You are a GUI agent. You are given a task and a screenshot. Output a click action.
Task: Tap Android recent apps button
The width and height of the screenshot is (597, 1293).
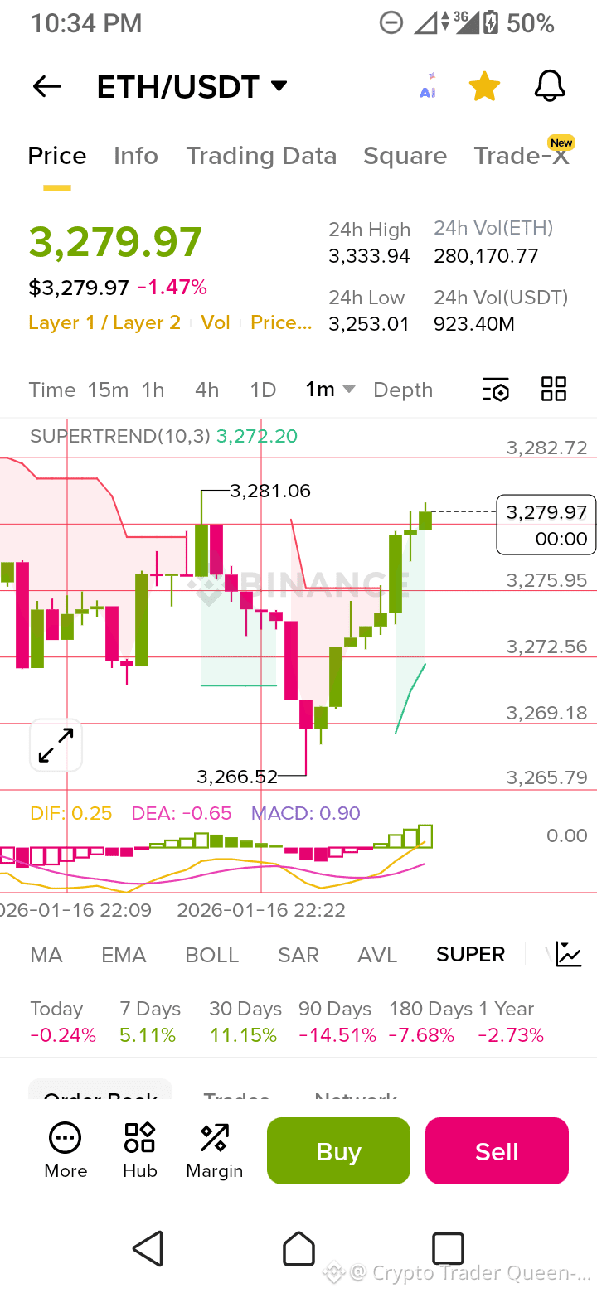[x=448, y=1248]
